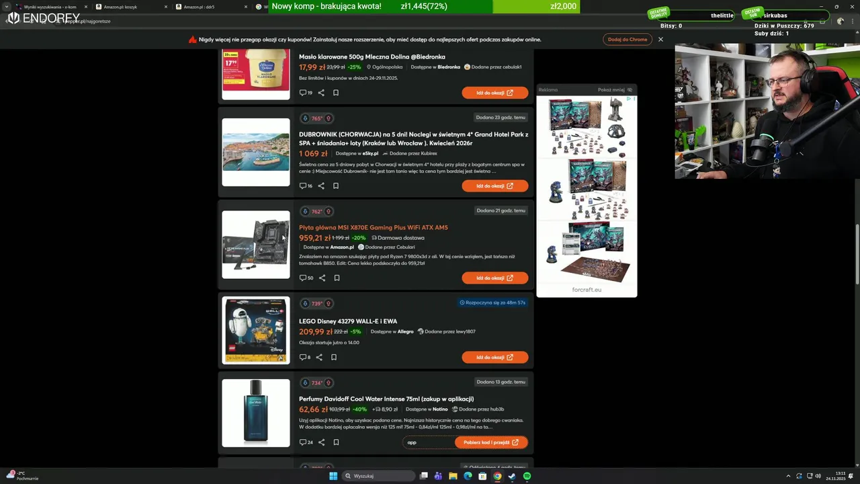This screenshot has height=484, width=860.
Task: Switch to the Amazon.pl ddr5 tab
Action: [210, 7]
